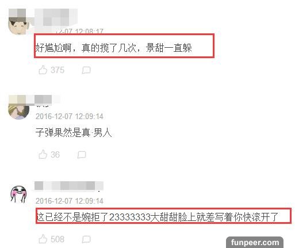
Task: Like the comment 子弹果然是真·男人
Action: click(43, 154)
